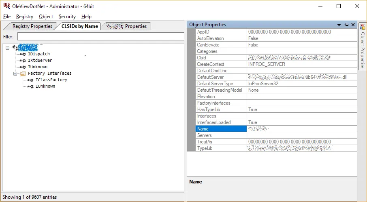The image size is (367, 202).
Task: Select the CreateContext property row
Action: 276,64
